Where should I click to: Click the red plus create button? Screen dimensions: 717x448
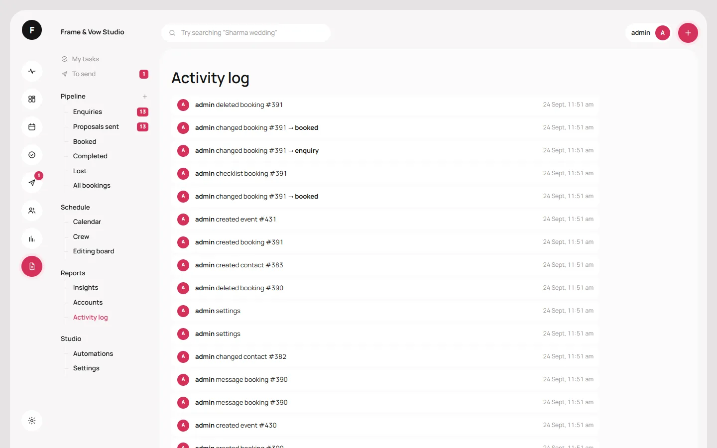pos(688,33)
